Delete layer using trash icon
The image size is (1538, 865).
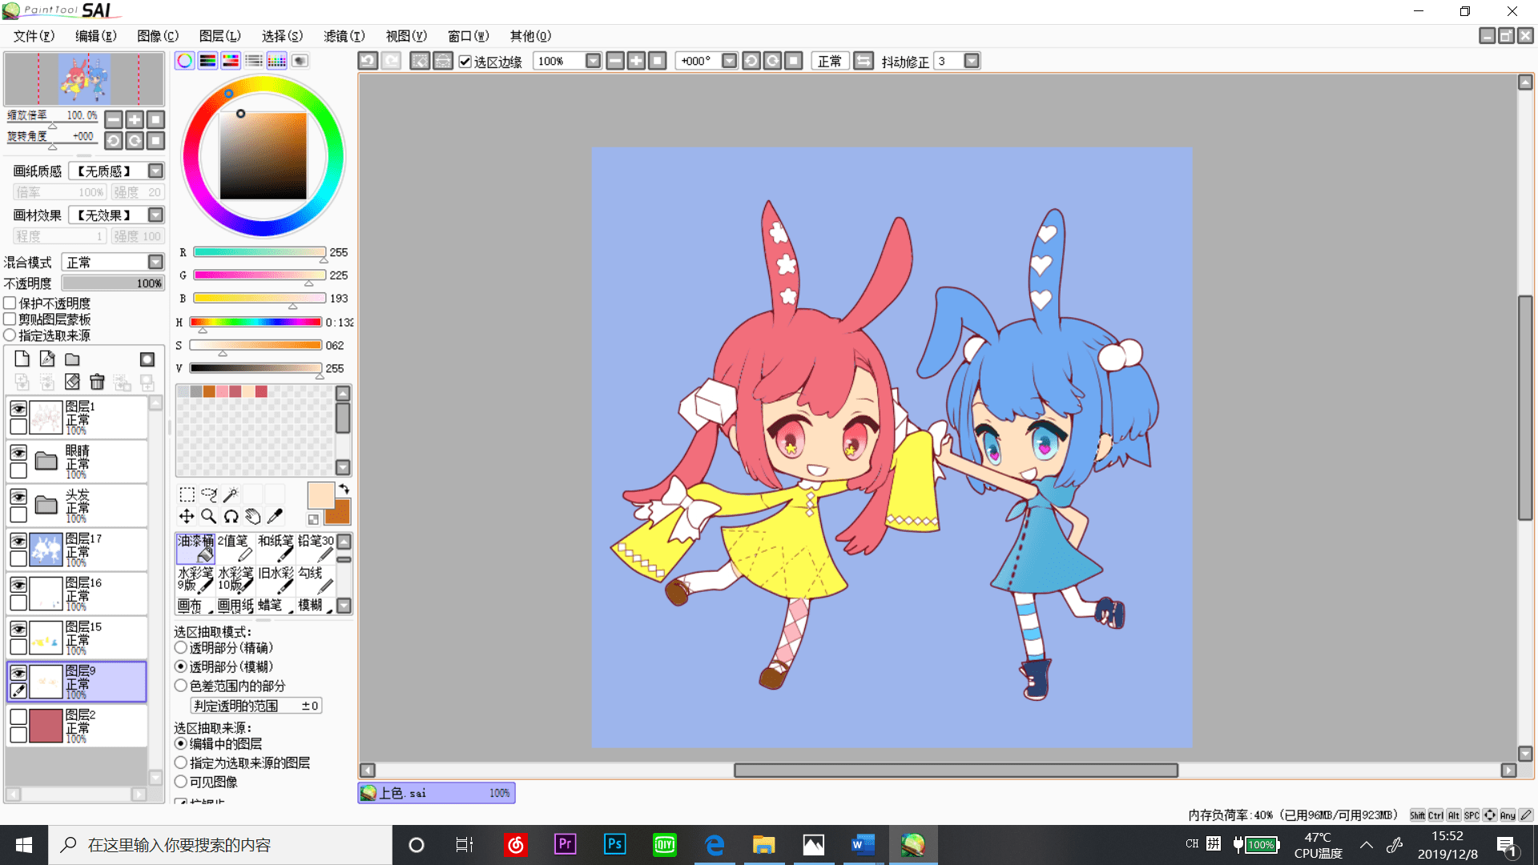[97, 382]
